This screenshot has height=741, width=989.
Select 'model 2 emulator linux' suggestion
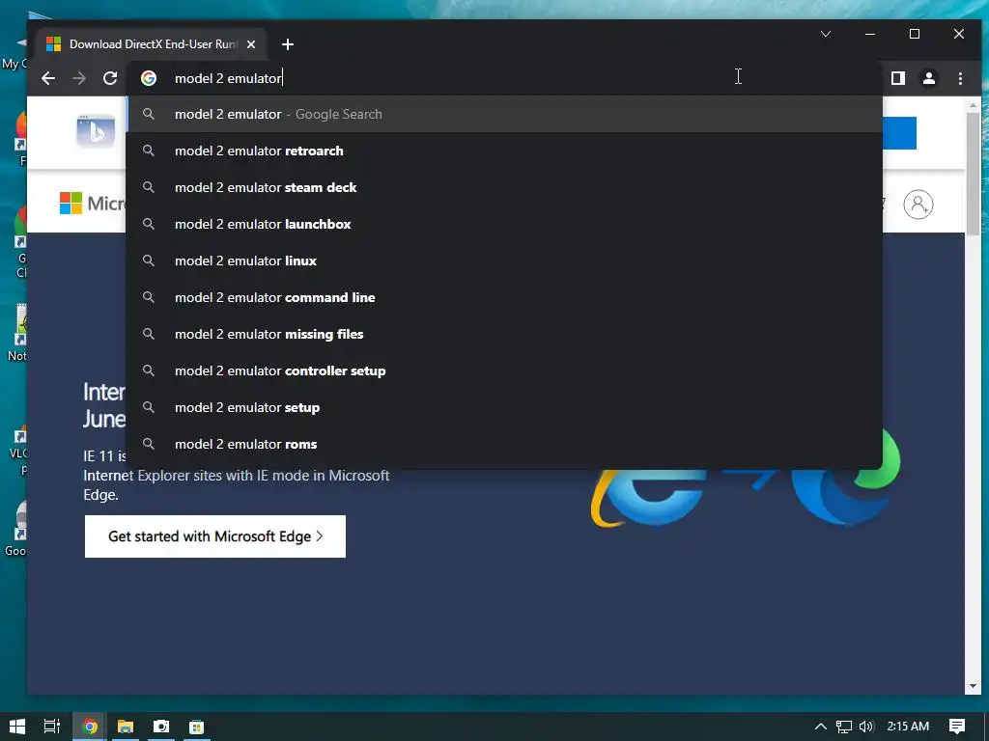pyautogui.click(x=504, y=261)
